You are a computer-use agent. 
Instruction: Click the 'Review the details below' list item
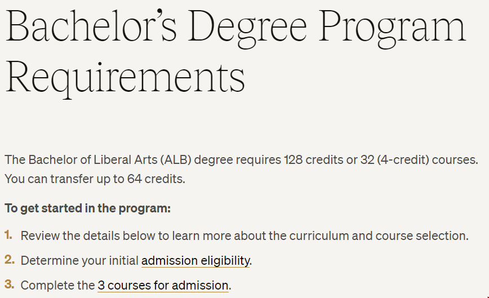244,235
